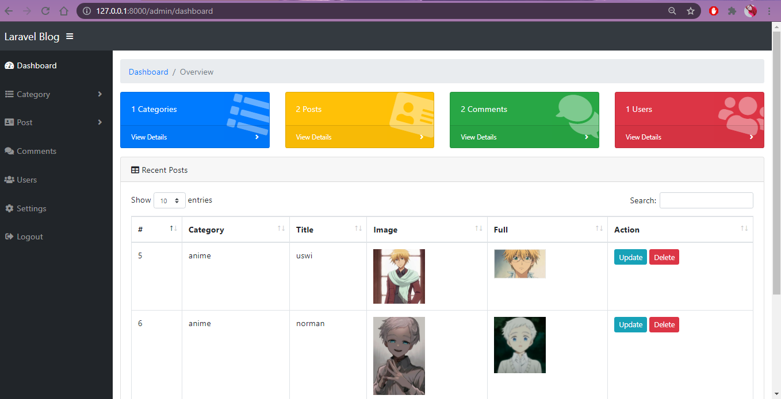Screen dimensions: 781x399
Task: Open the browser profile avatar
Action: tap(751, 11)
